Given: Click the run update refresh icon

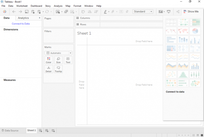Looking at the screenshot, I should pyautogui.click(x=47, y=12).
